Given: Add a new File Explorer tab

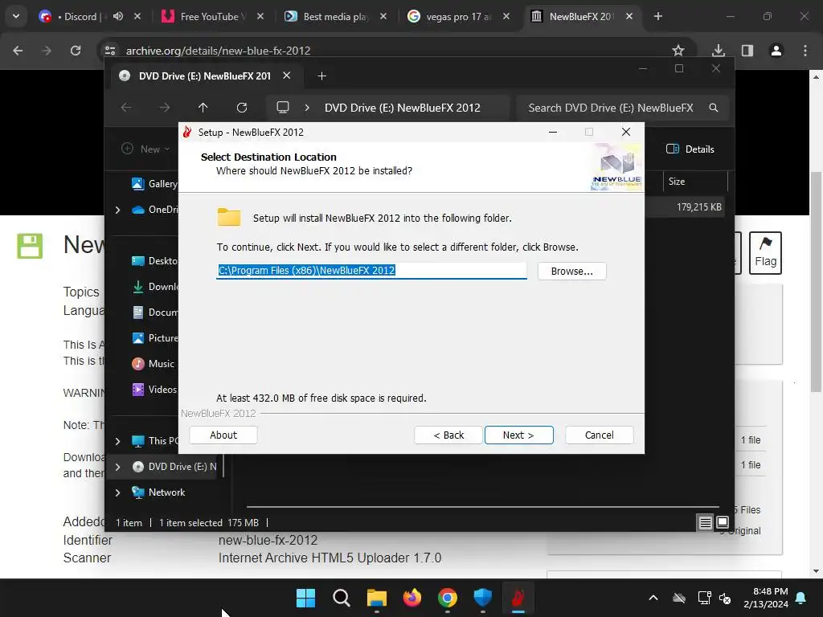Looking at the screenshot, I should point(321,76).
